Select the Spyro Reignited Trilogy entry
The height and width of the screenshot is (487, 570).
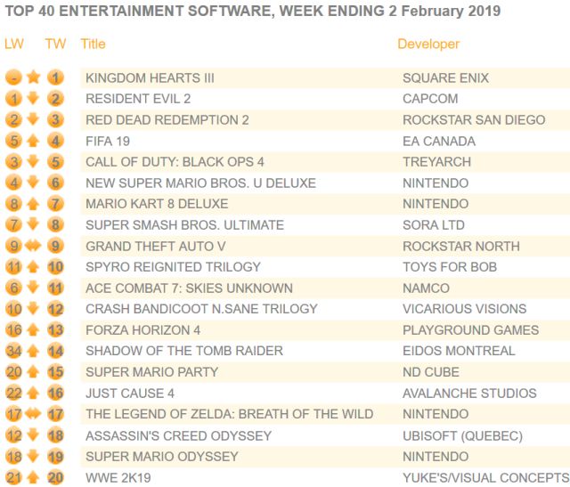[x=173, y=267]
